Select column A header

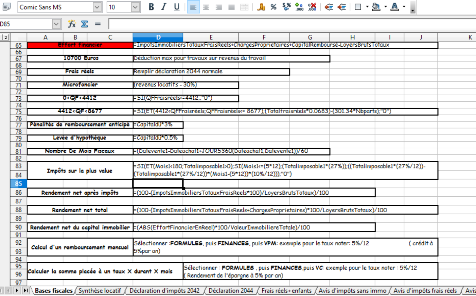45,37
